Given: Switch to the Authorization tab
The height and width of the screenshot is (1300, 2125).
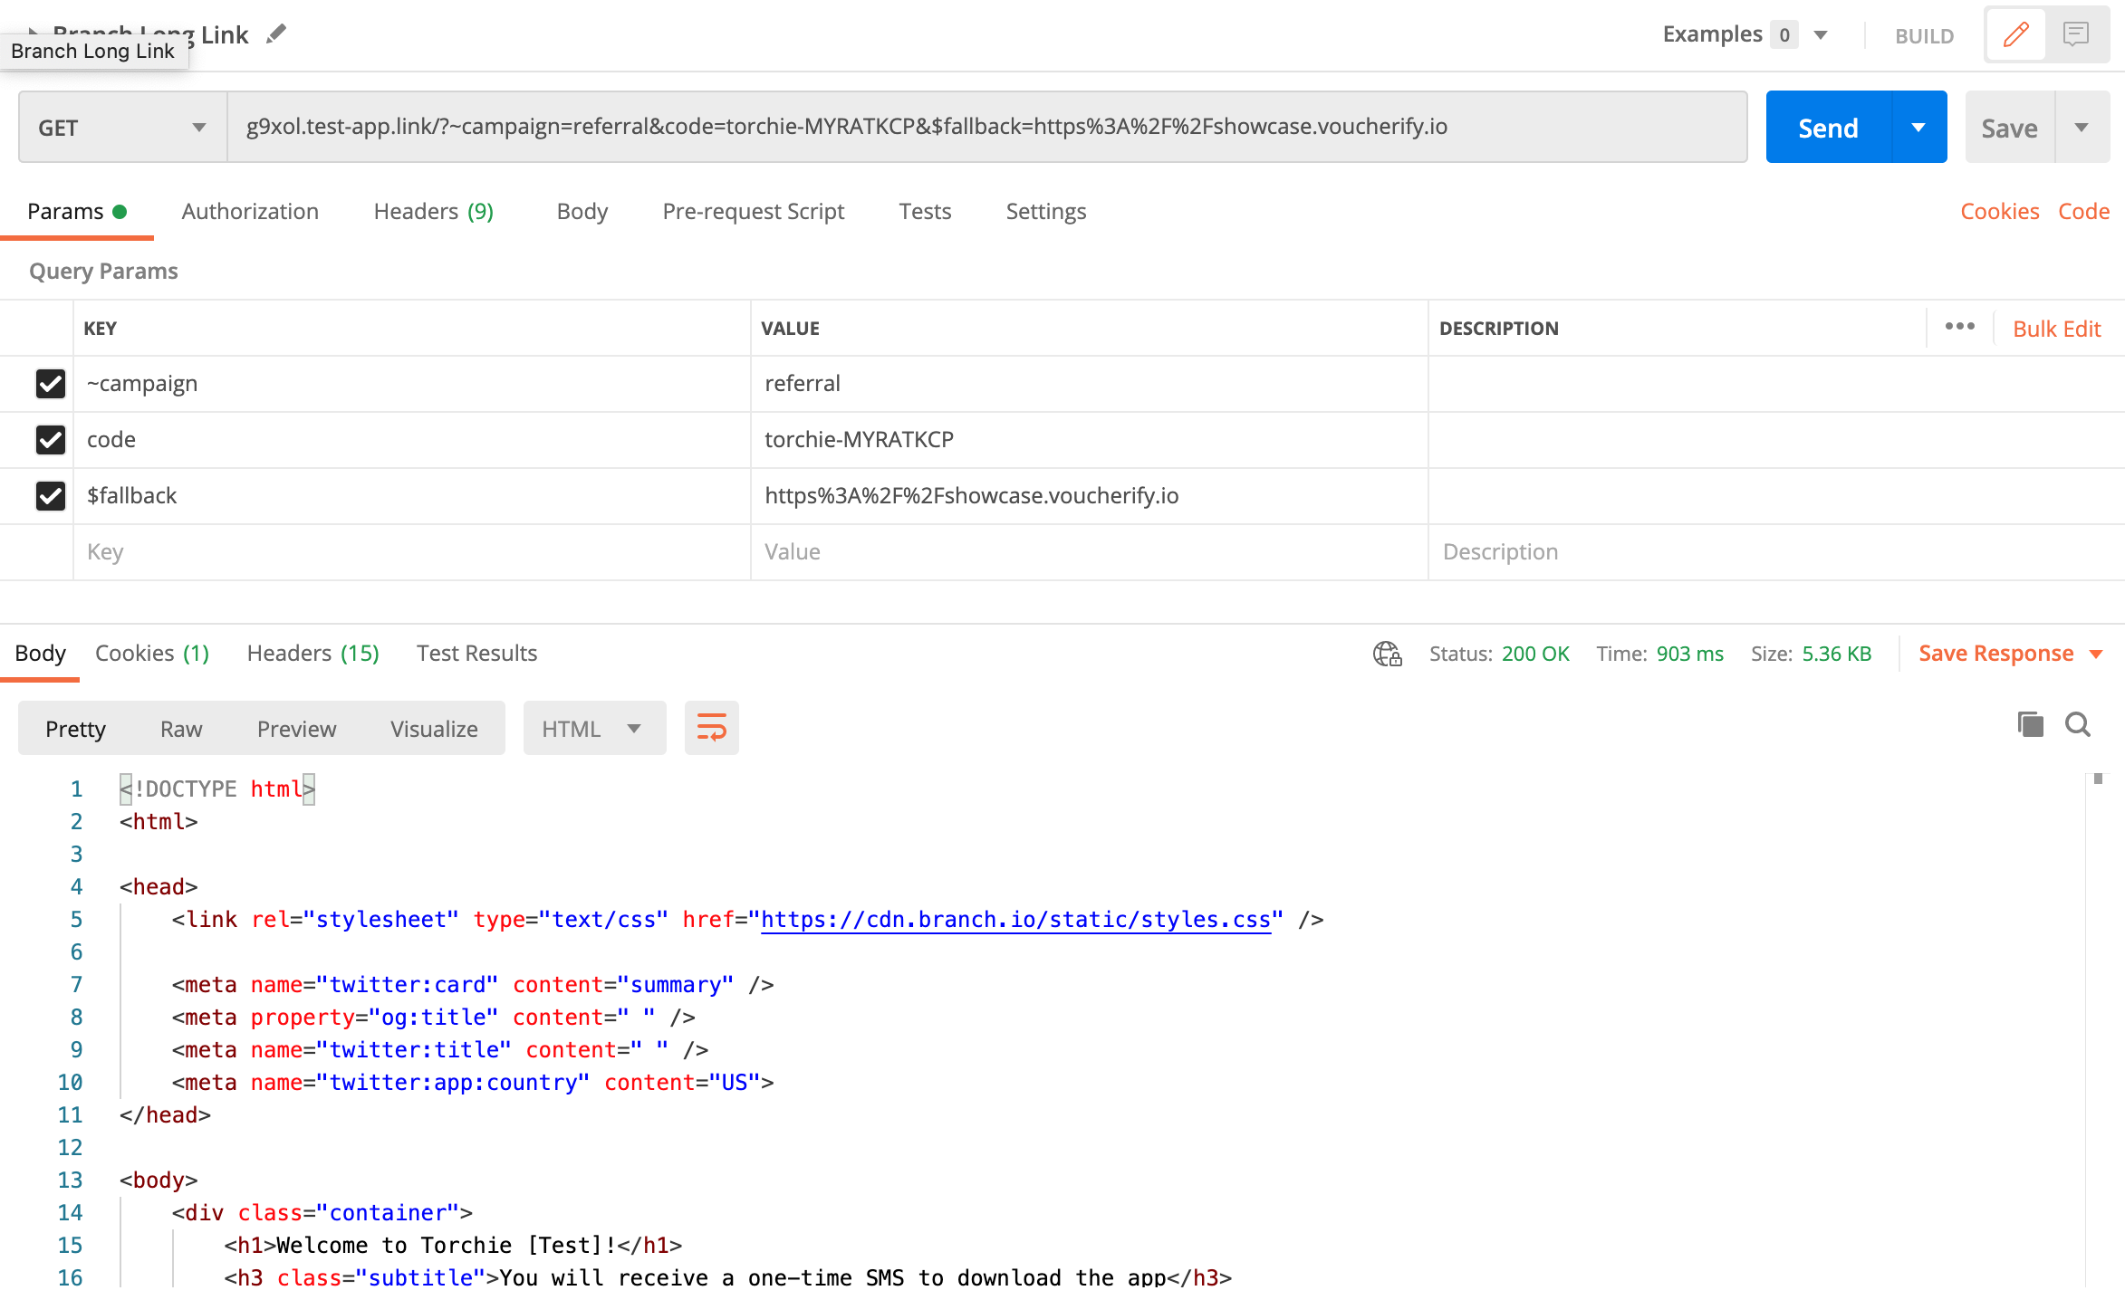Looking at the screenshot, I should (x=250, y=211).
